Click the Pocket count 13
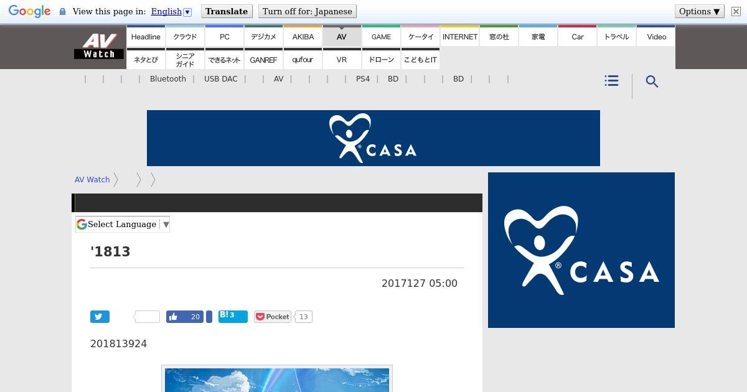This screenshot has height=392, width=747. pyautogui.click(x=303, y=317)
